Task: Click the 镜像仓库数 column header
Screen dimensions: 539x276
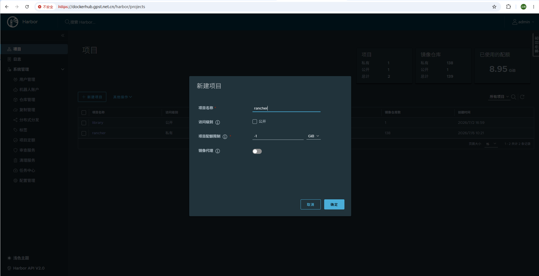Action: [x=393, y=112]
